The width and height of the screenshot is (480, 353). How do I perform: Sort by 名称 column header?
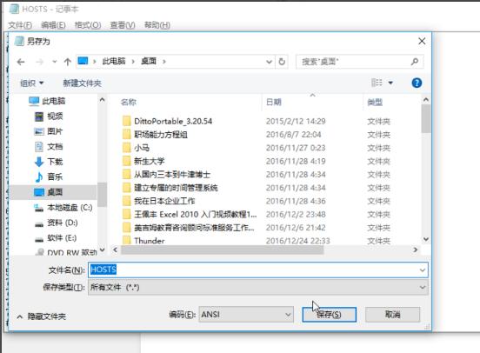click(129, 102)
